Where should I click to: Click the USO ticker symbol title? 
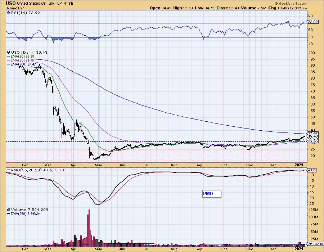point(11,3)
